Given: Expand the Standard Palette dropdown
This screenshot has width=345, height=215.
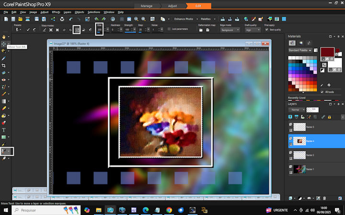Looking at the screenshot, I should point(300,50).
